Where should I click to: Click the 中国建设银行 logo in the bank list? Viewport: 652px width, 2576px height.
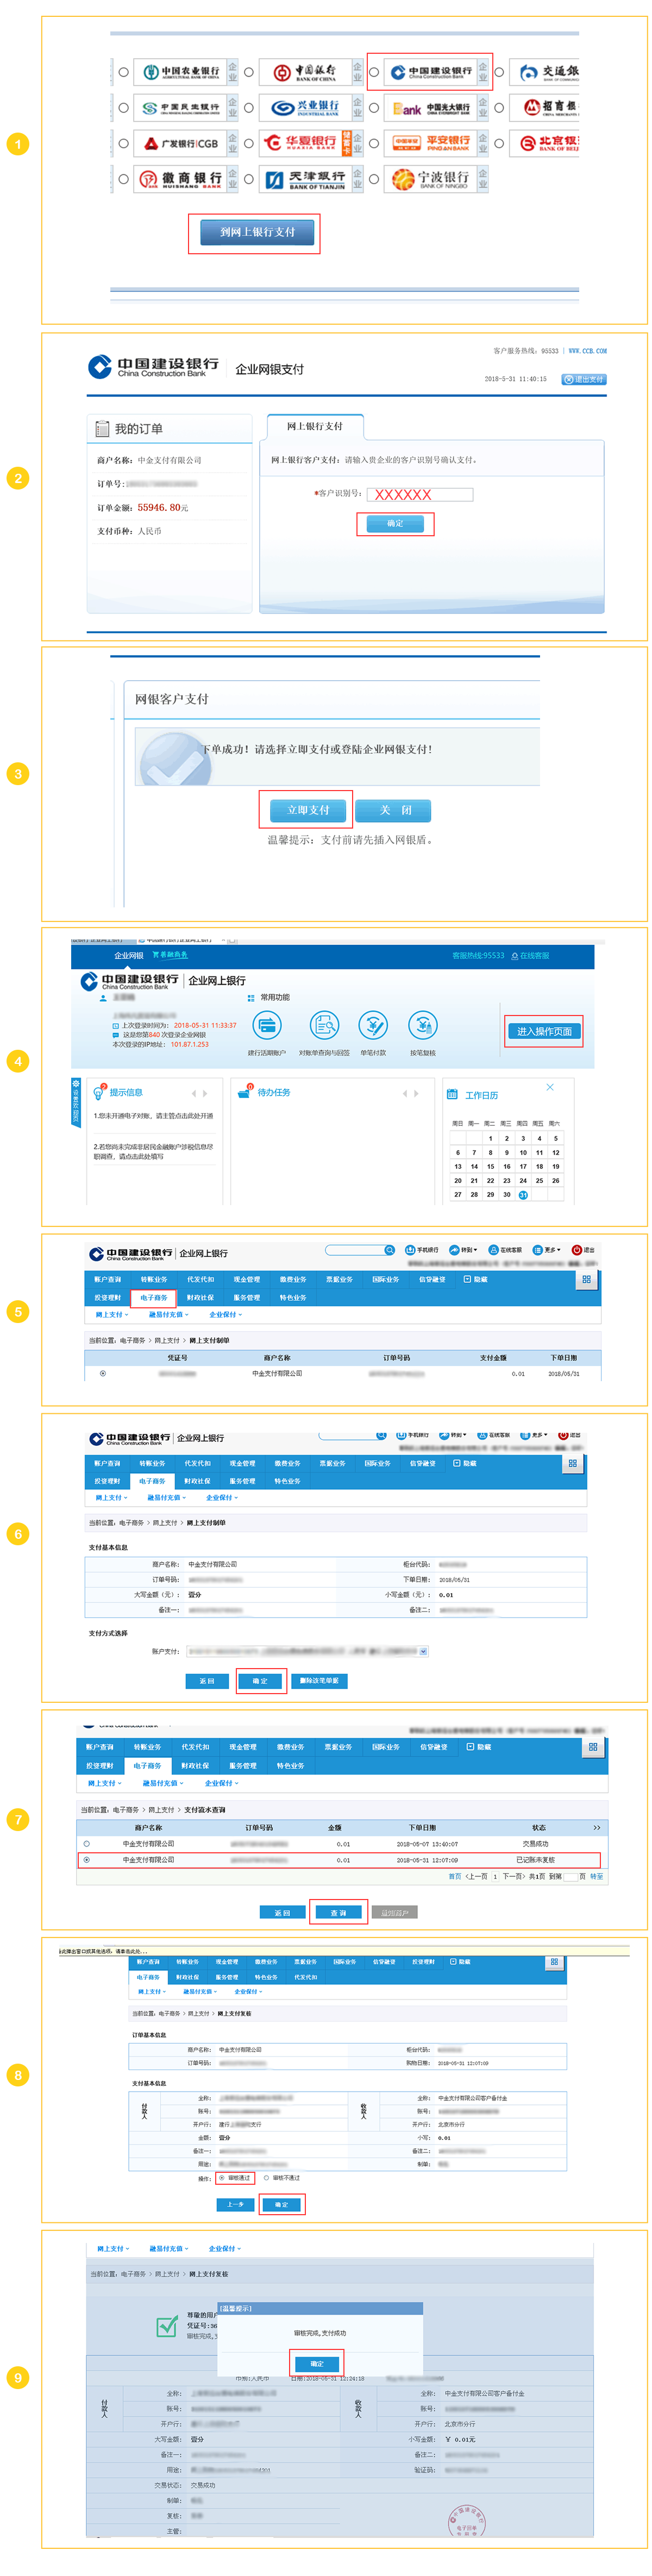tap(430, 72)
